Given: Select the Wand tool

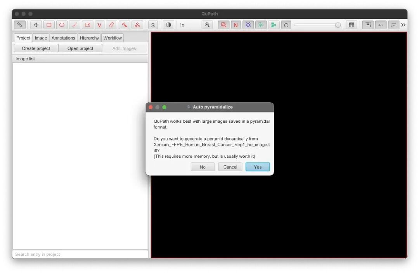Looking at the screenshot, I should pos(124,25).
